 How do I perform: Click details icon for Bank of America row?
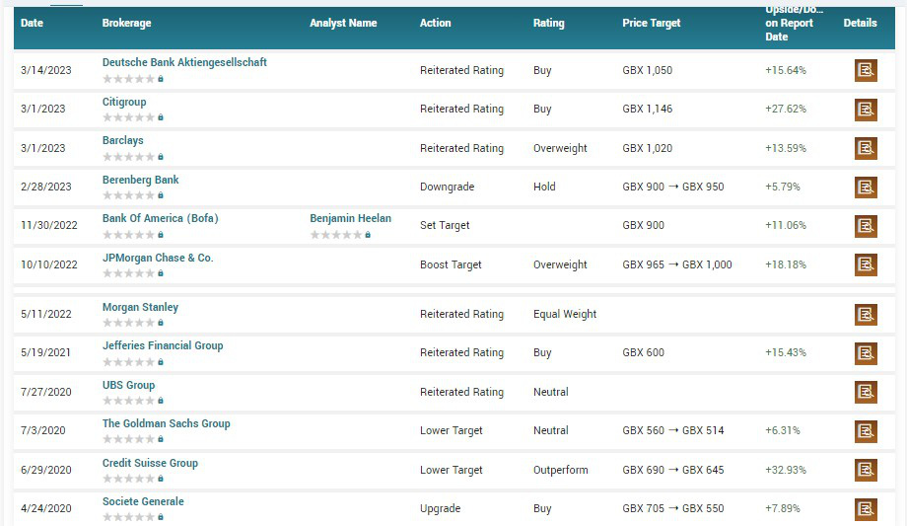(x=865, y=226)
